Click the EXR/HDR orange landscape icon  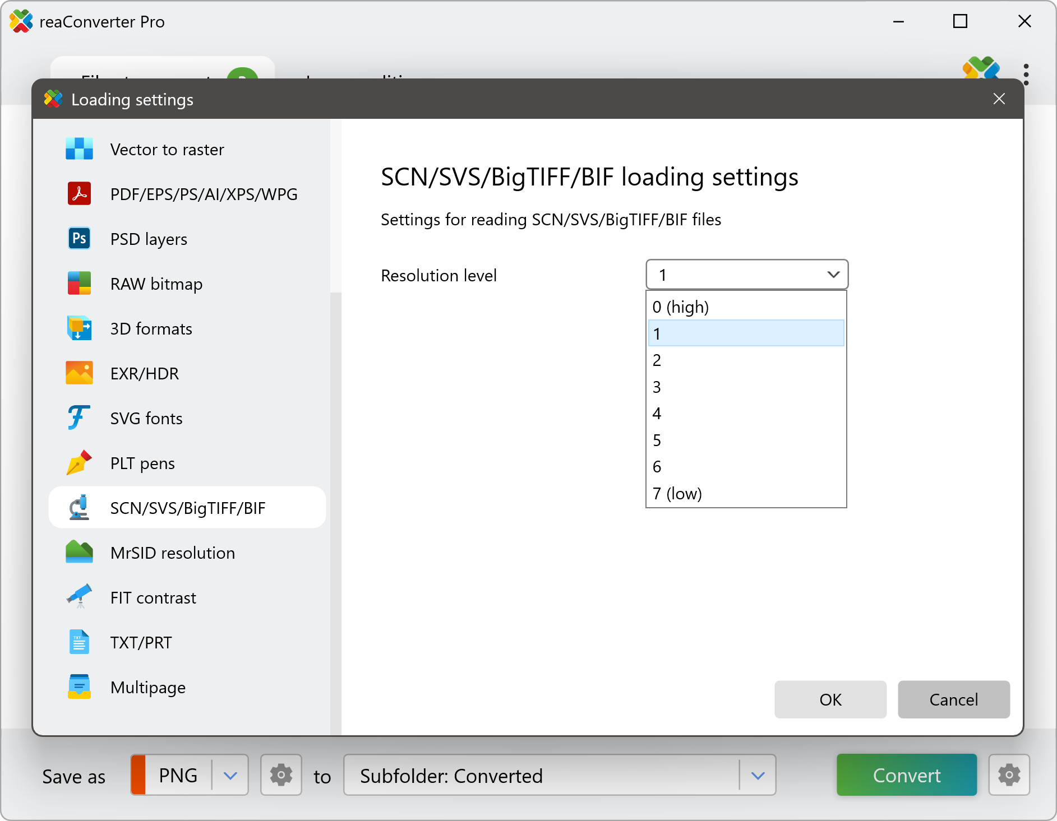pos(79,373)
